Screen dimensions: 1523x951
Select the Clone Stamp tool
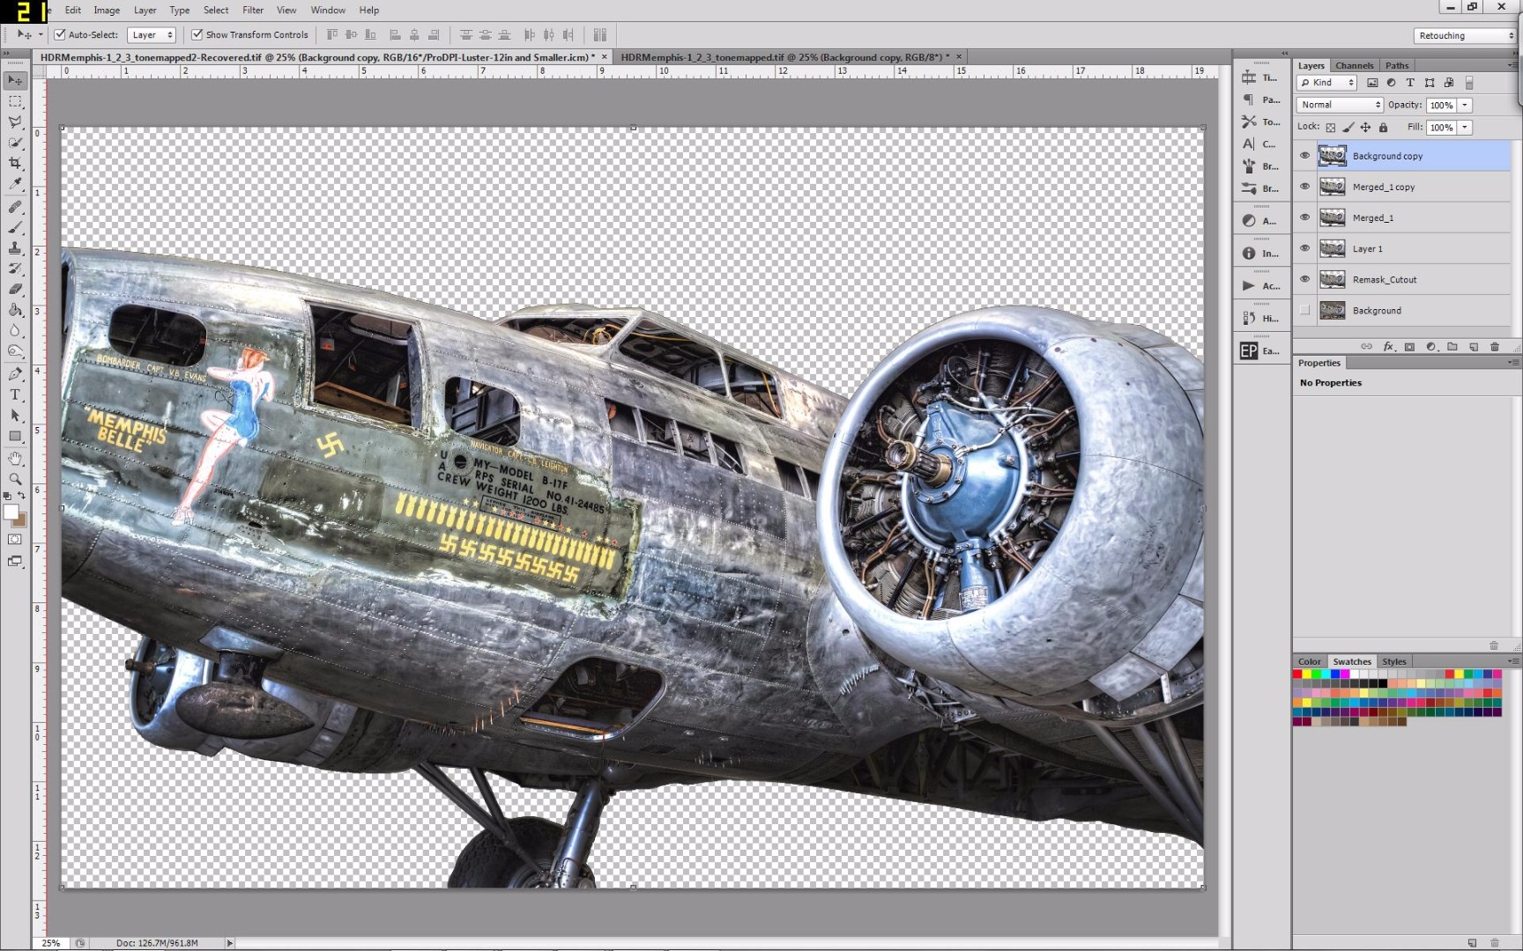click(x=15, y=248)
